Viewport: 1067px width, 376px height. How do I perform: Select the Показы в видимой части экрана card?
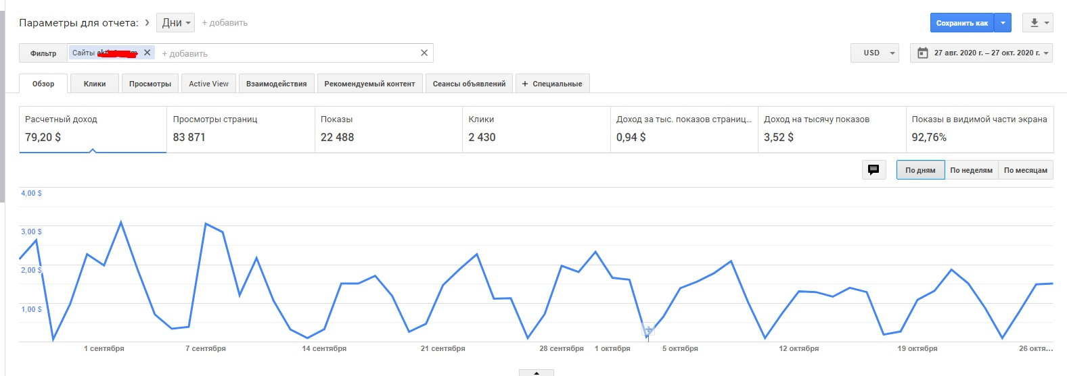[980, 130]
